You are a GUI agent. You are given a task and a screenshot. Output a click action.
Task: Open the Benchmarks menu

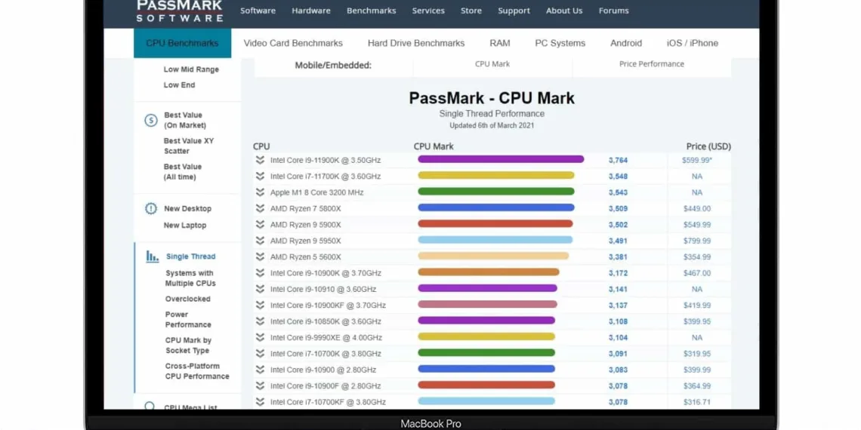click(x=371, y=11)
